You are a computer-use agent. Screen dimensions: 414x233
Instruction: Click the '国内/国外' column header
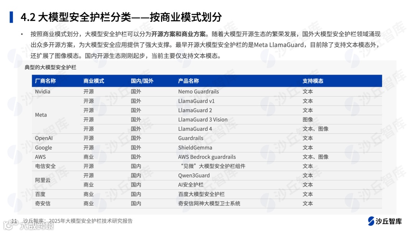pos(142,81)
